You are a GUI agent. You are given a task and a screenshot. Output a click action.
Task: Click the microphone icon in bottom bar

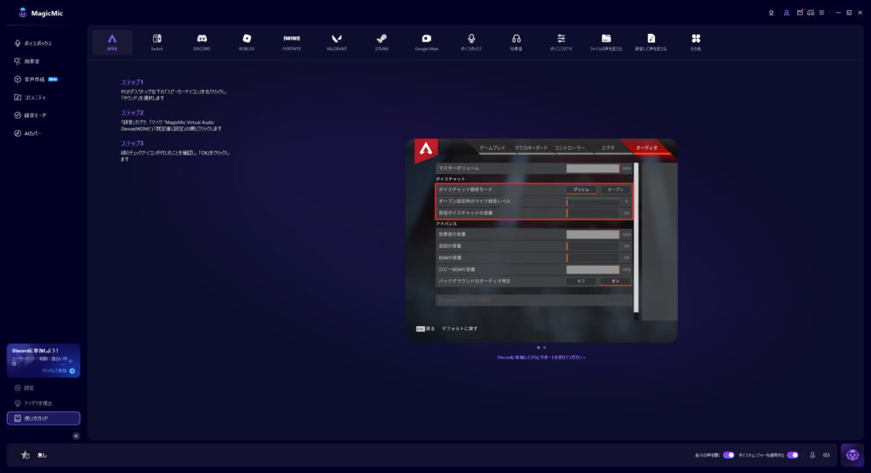812,455
